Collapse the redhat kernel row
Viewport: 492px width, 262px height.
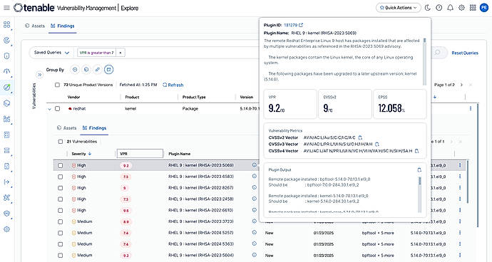coord(50,109)
